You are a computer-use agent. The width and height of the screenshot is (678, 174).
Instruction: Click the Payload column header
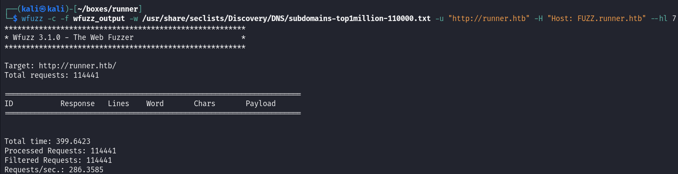(261, 104)
